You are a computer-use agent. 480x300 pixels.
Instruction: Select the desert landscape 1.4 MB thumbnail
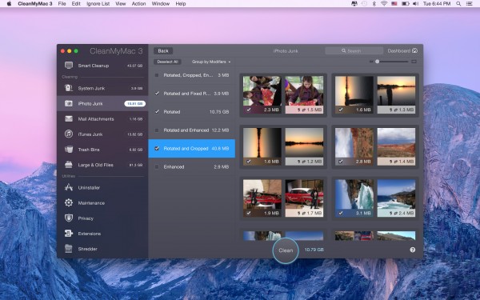click(x=397, y=146)
